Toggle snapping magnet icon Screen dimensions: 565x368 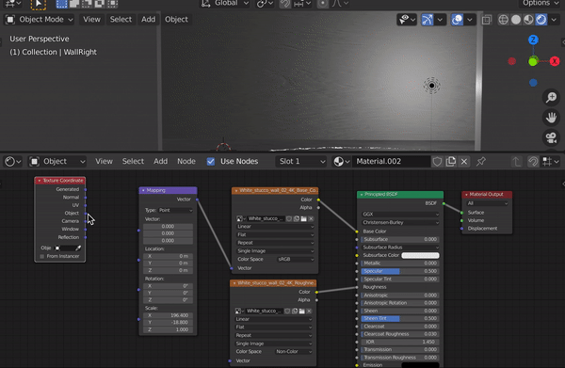285,3
